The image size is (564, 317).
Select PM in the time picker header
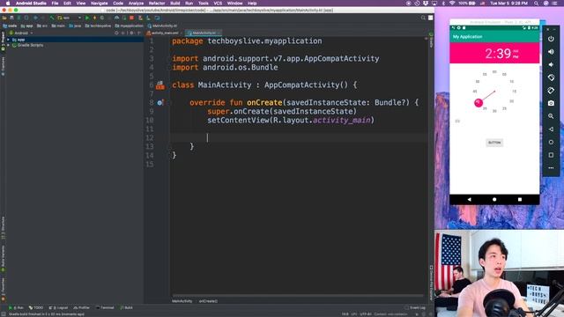[x=516, y=56]
